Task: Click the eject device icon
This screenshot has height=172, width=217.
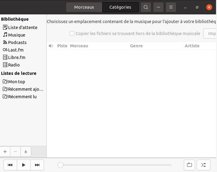Action: [x=26, y=152]
